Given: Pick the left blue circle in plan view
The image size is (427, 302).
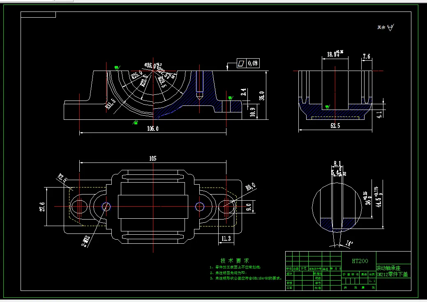Looking at the screenshot, I should 106,206.
